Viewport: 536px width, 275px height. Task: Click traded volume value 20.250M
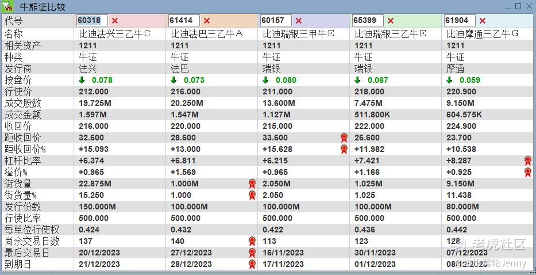pos(187,103)
